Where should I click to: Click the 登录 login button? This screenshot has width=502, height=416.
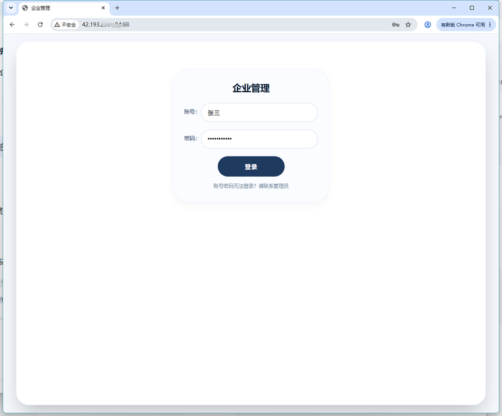tap(251, 166)
